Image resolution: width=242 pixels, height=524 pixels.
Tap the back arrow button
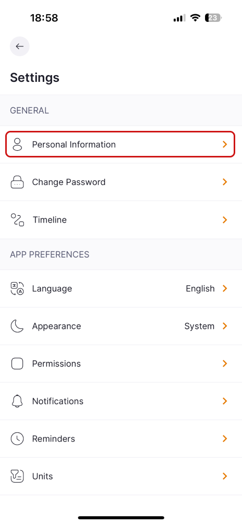(x=19, y=46)
